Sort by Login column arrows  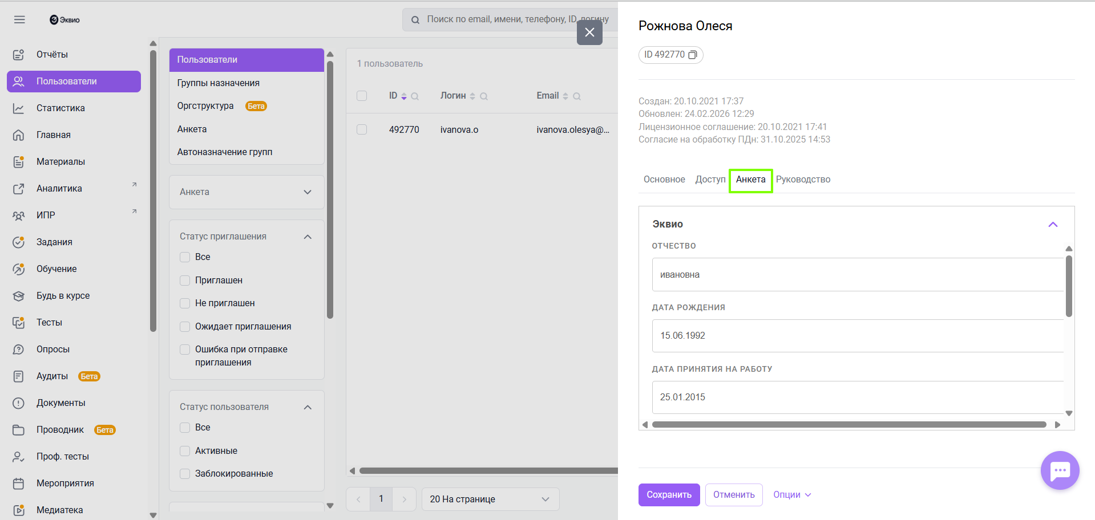click(472, 96)
